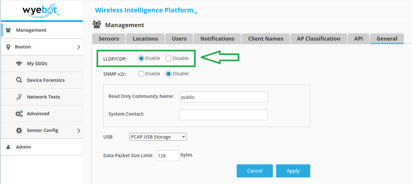Click the gears icon beside Advanced
Image resolution: width=412 pixels, height=184 pixels.
19,114
